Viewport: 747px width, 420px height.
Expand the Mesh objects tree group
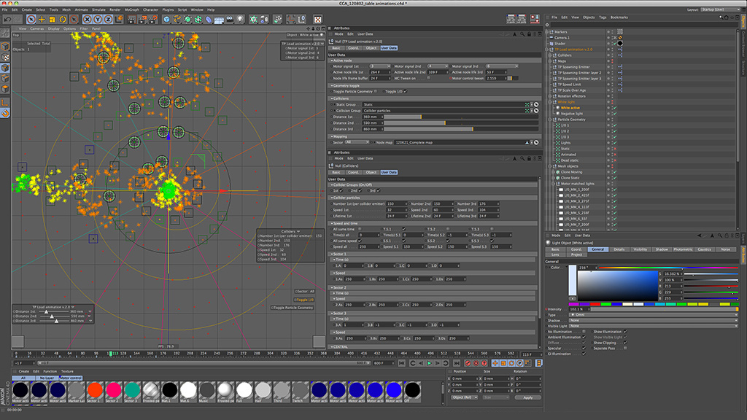pyautogui.click(x=551, y=166)
